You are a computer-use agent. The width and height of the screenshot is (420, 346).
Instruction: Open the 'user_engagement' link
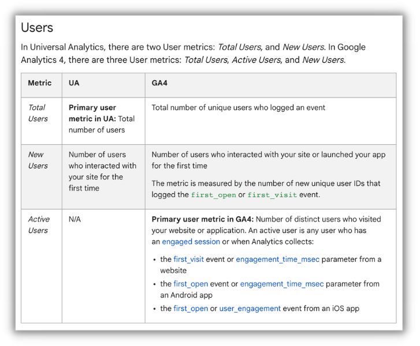point(250,309)
